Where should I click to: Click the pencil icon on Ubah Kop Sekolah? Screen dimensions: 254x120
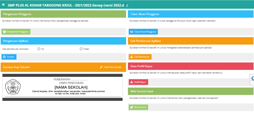pyautogui.click(x=101, y=67)
